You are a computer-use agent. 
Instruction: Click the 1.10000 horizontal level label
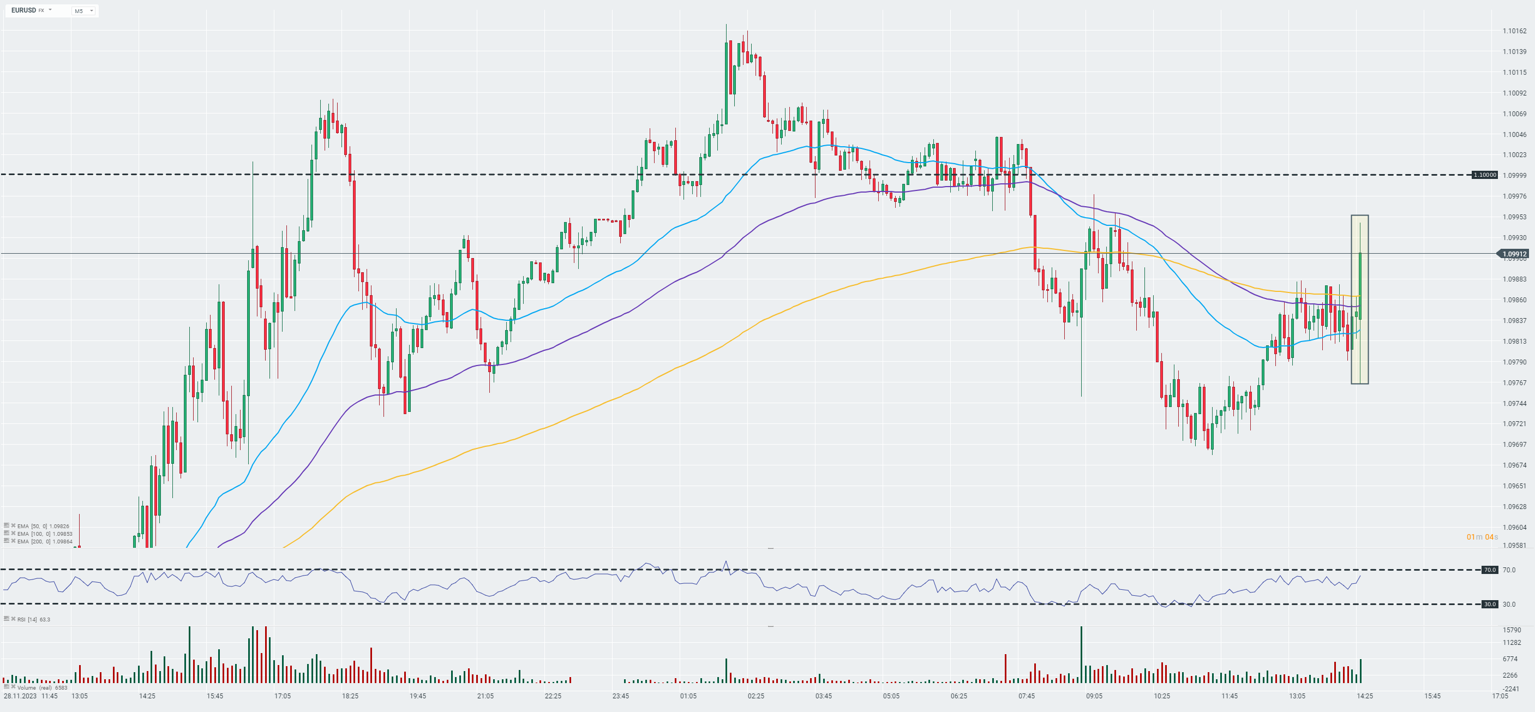pos(1484,175)
